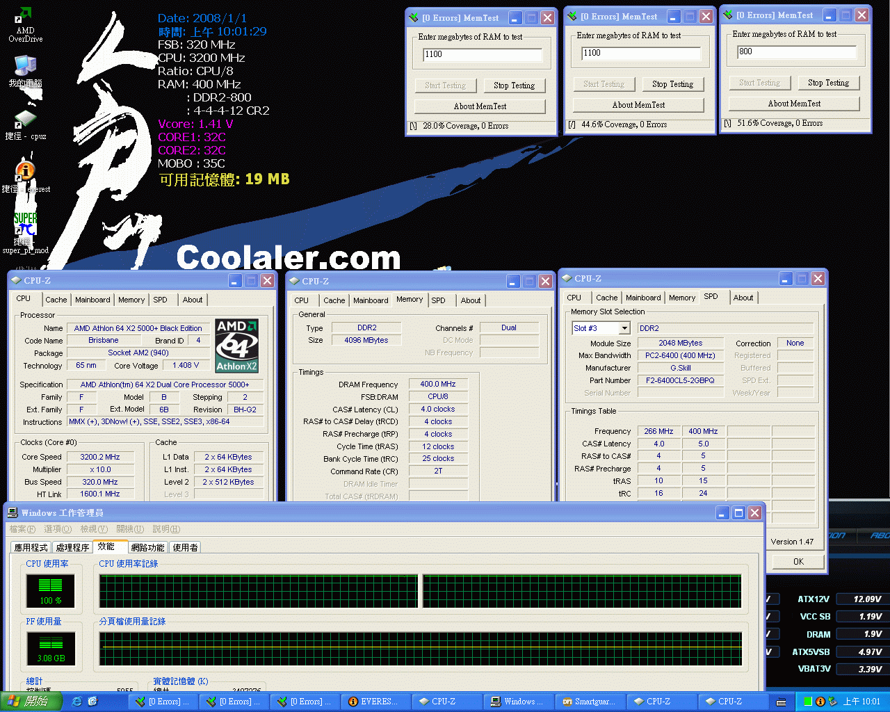
Task: Click title icon of MemTest window at 51.6% coverage
Action: pos(729,15)
